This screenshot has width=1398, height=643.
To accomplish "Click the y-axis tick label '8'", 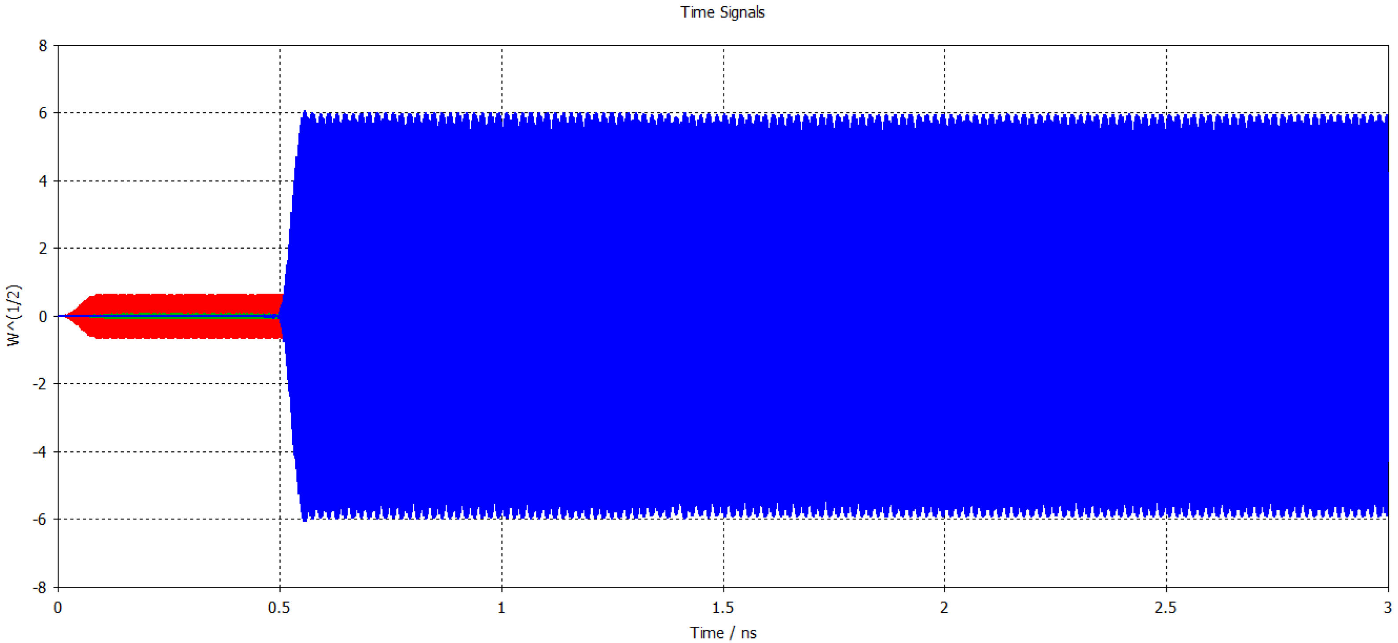I will click(x=43, y=46).
